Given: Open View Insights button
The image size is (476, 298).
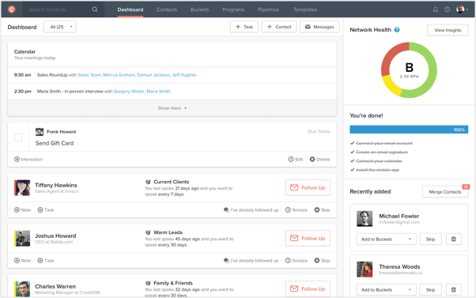Looking at the screenshot, I should tap(448, 30).
